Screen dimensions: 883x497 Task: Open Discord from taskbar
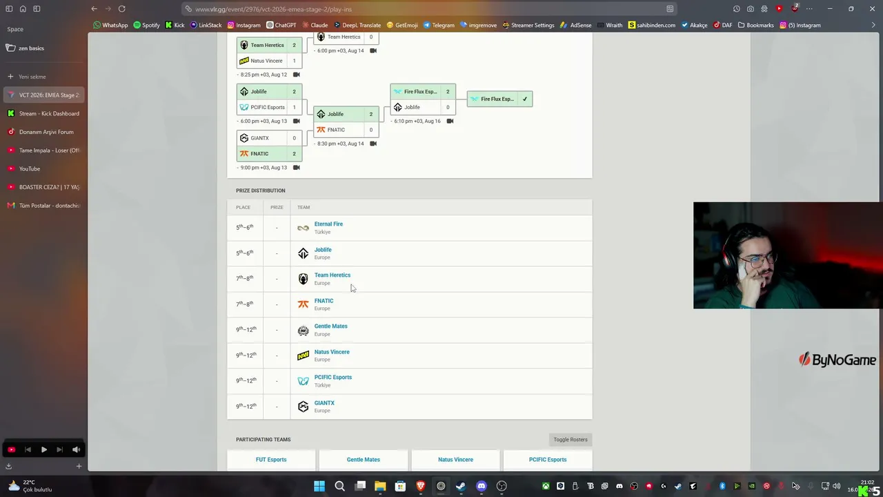(482, 486)
